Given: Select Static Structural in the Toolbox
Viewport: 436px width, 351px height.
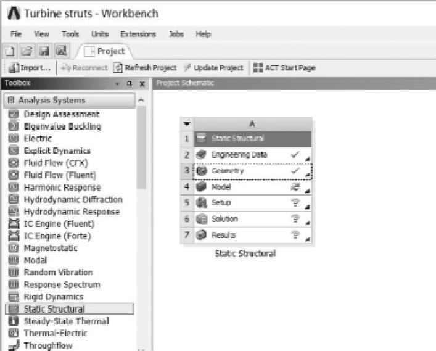Looking at the screenshot, I should (70, 309).
